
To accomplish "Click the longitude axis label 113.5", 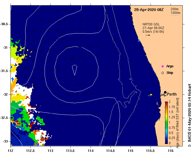I will 71,151.
